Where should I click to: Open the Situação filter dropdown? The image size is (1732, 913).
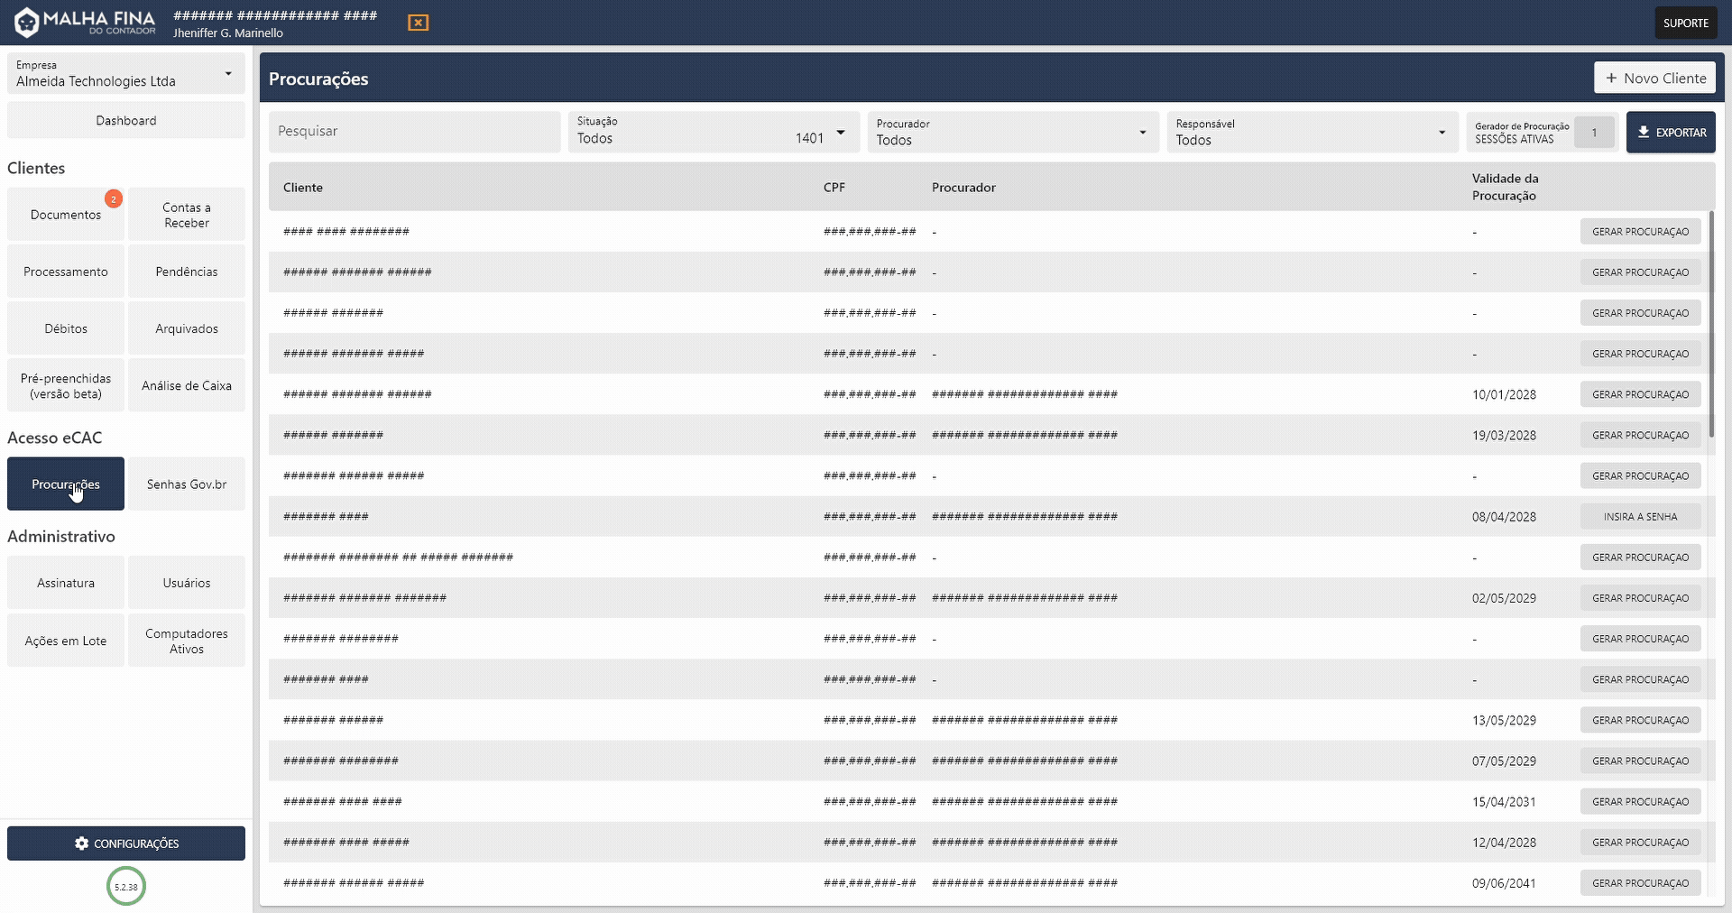pyautogui.click(x=841, y=132)
